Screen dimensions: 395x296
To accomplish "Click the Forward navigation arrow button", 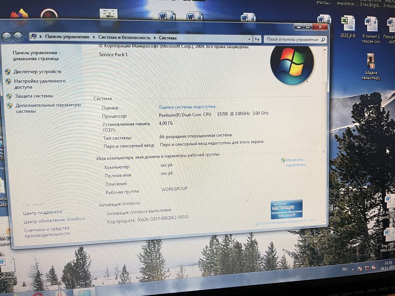I will (x=18, y=37).
